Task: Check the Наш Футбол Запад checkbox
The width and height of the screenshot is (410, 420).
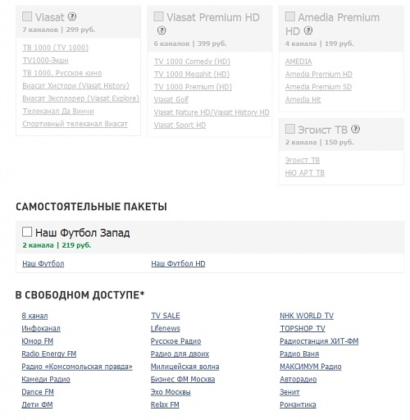Action: pos(27,232)
